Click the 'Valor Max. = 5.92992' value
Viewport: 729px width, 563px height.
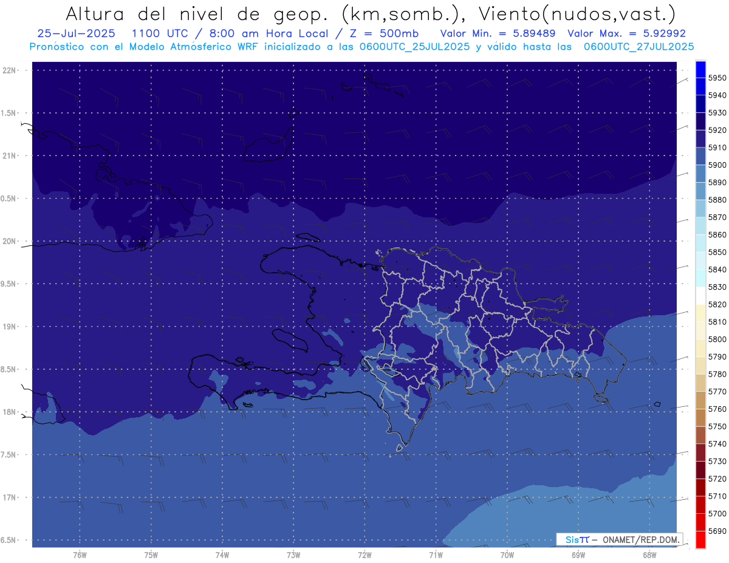[626, 33]
